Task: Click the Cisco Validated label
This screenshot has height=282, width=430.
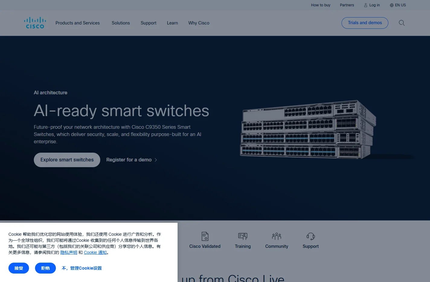Action: pyautogui.click(x=205, y=246)
